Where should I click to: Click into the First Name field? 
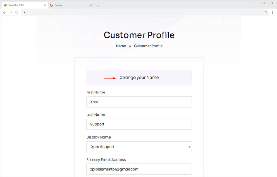tap(139, 102)
